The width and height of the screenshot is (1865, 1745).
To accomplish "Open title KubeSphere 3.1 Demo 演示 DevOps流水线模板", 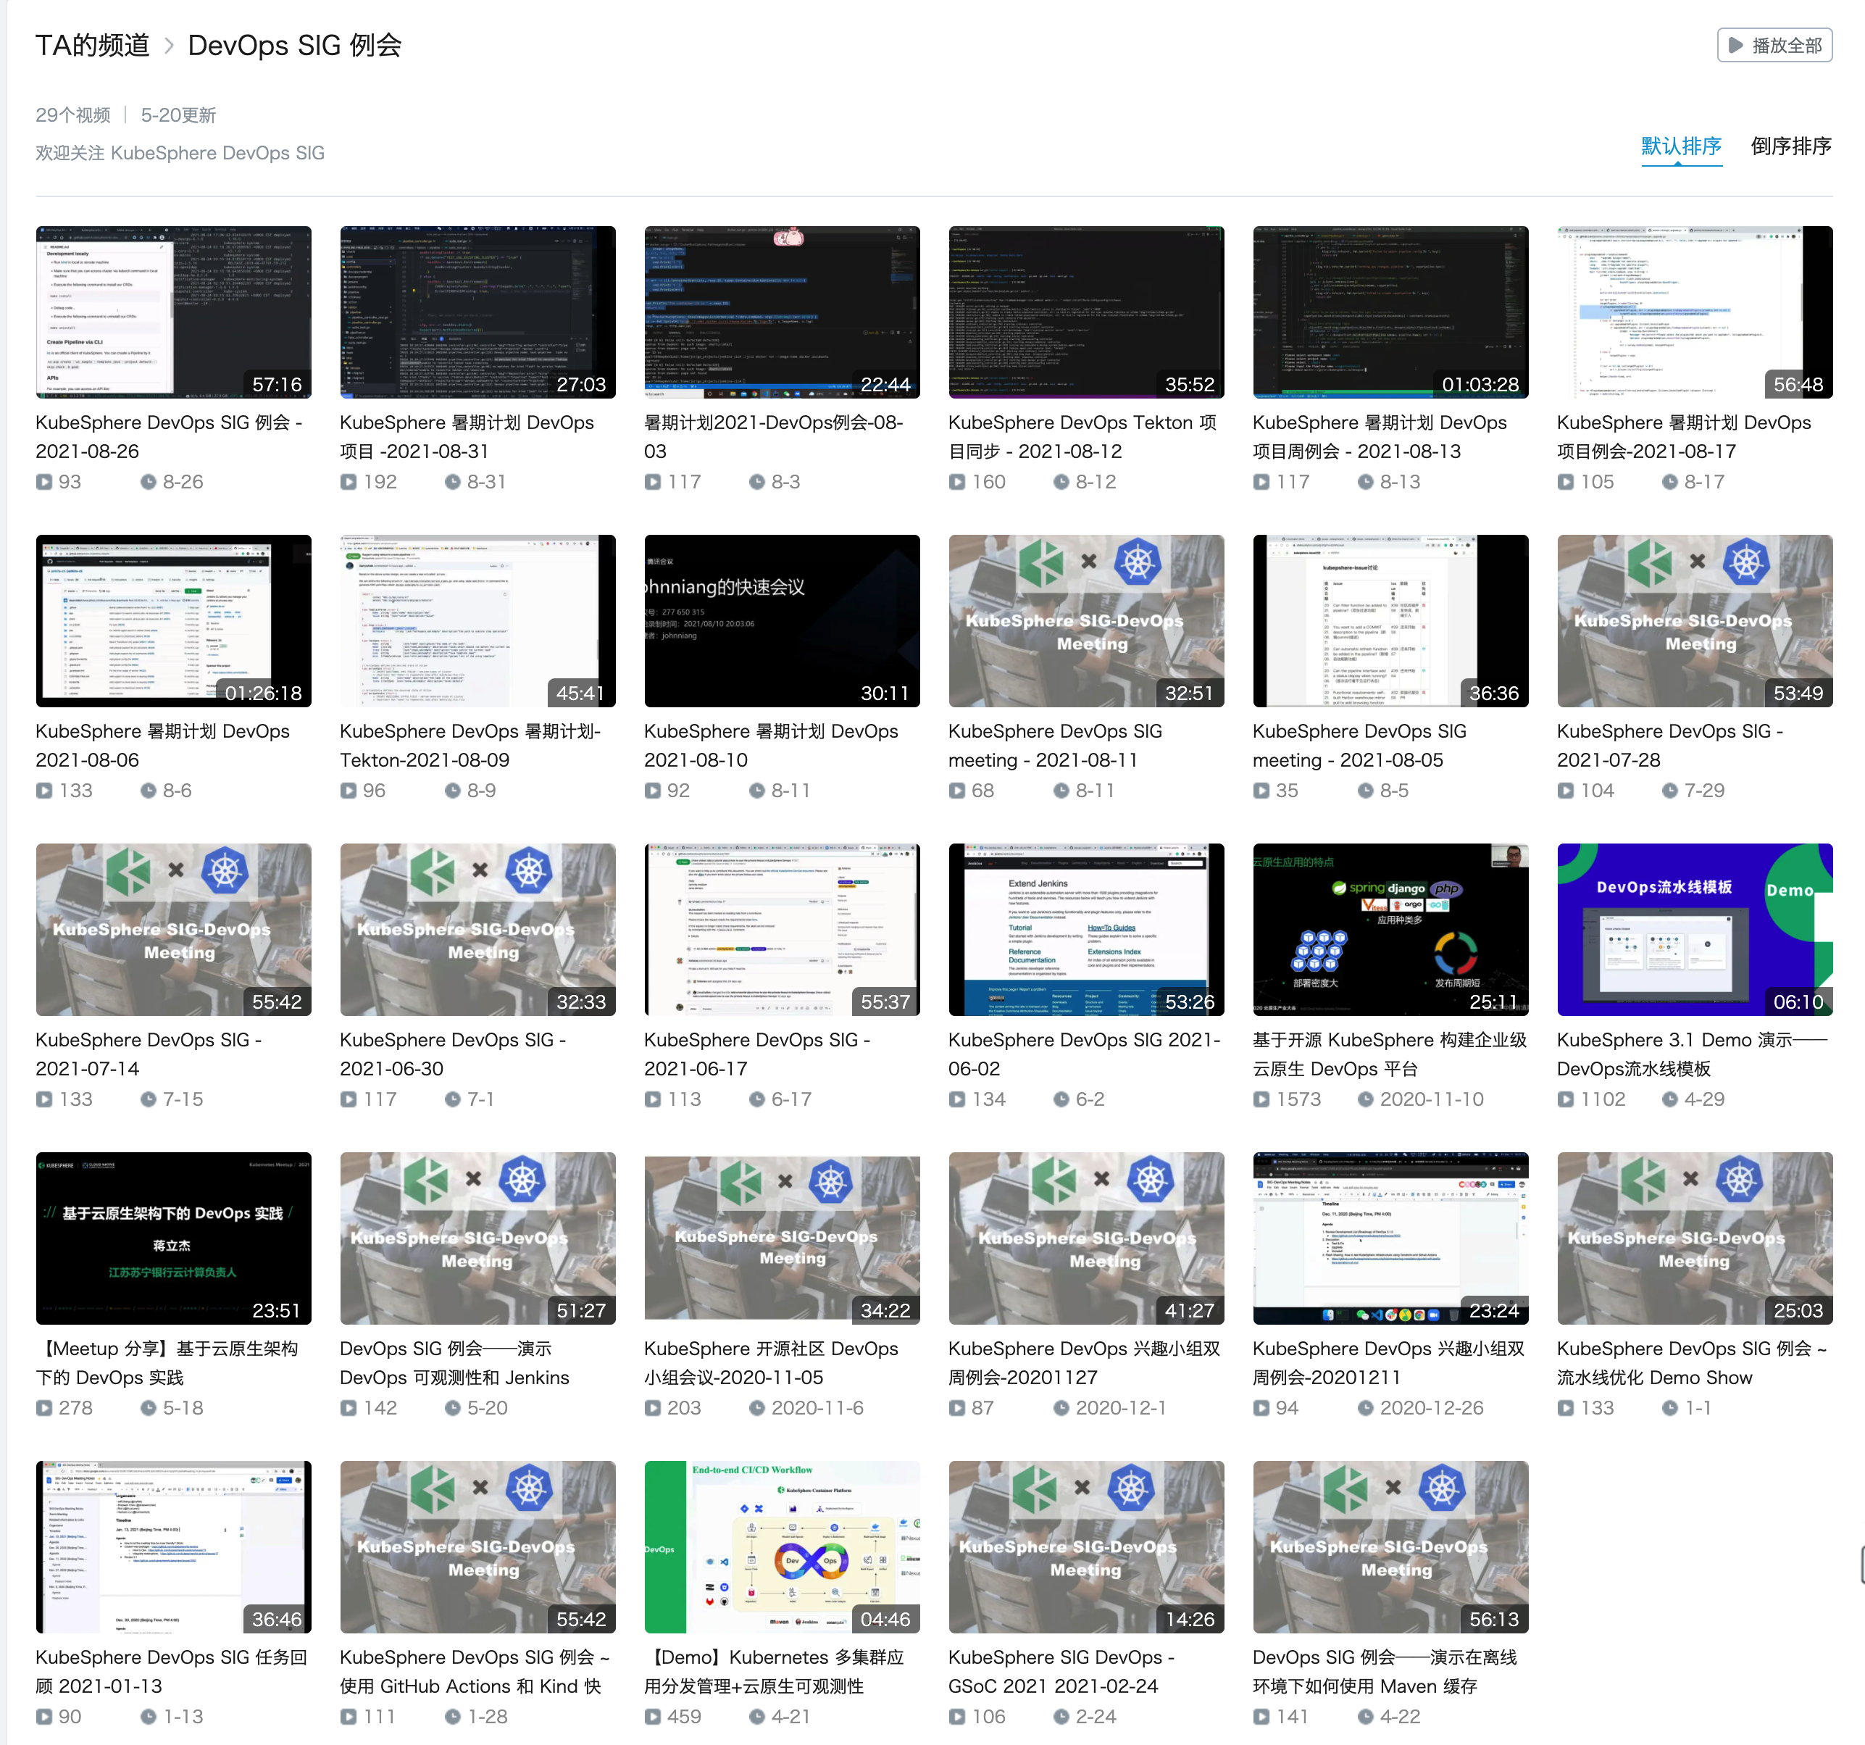I will coord(1691,1054).
